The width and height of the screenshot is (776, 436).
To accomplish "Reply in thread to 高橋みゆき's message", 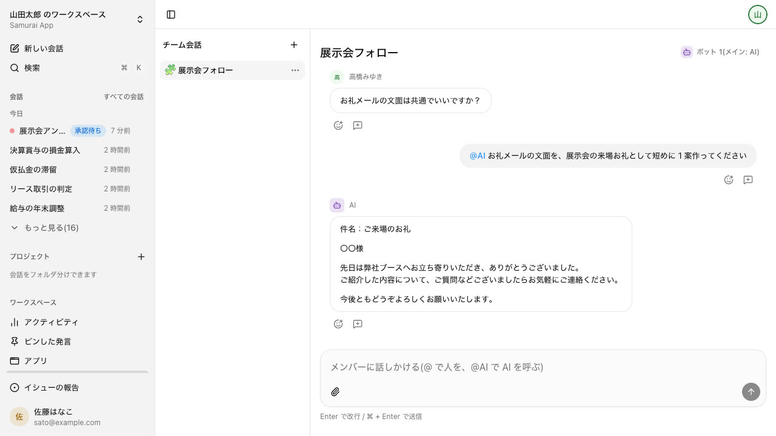I will point(358,125).
